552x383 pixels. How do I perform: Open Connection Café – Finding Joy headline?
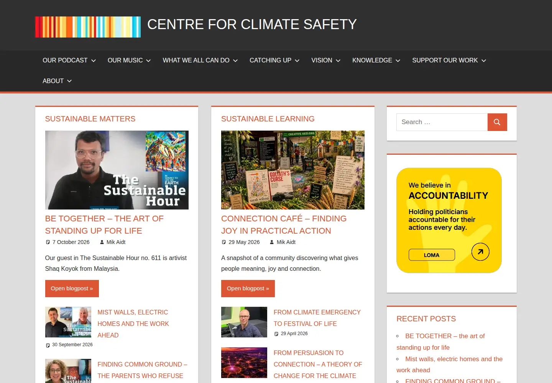pyautogui.click(x=284, y=225)
